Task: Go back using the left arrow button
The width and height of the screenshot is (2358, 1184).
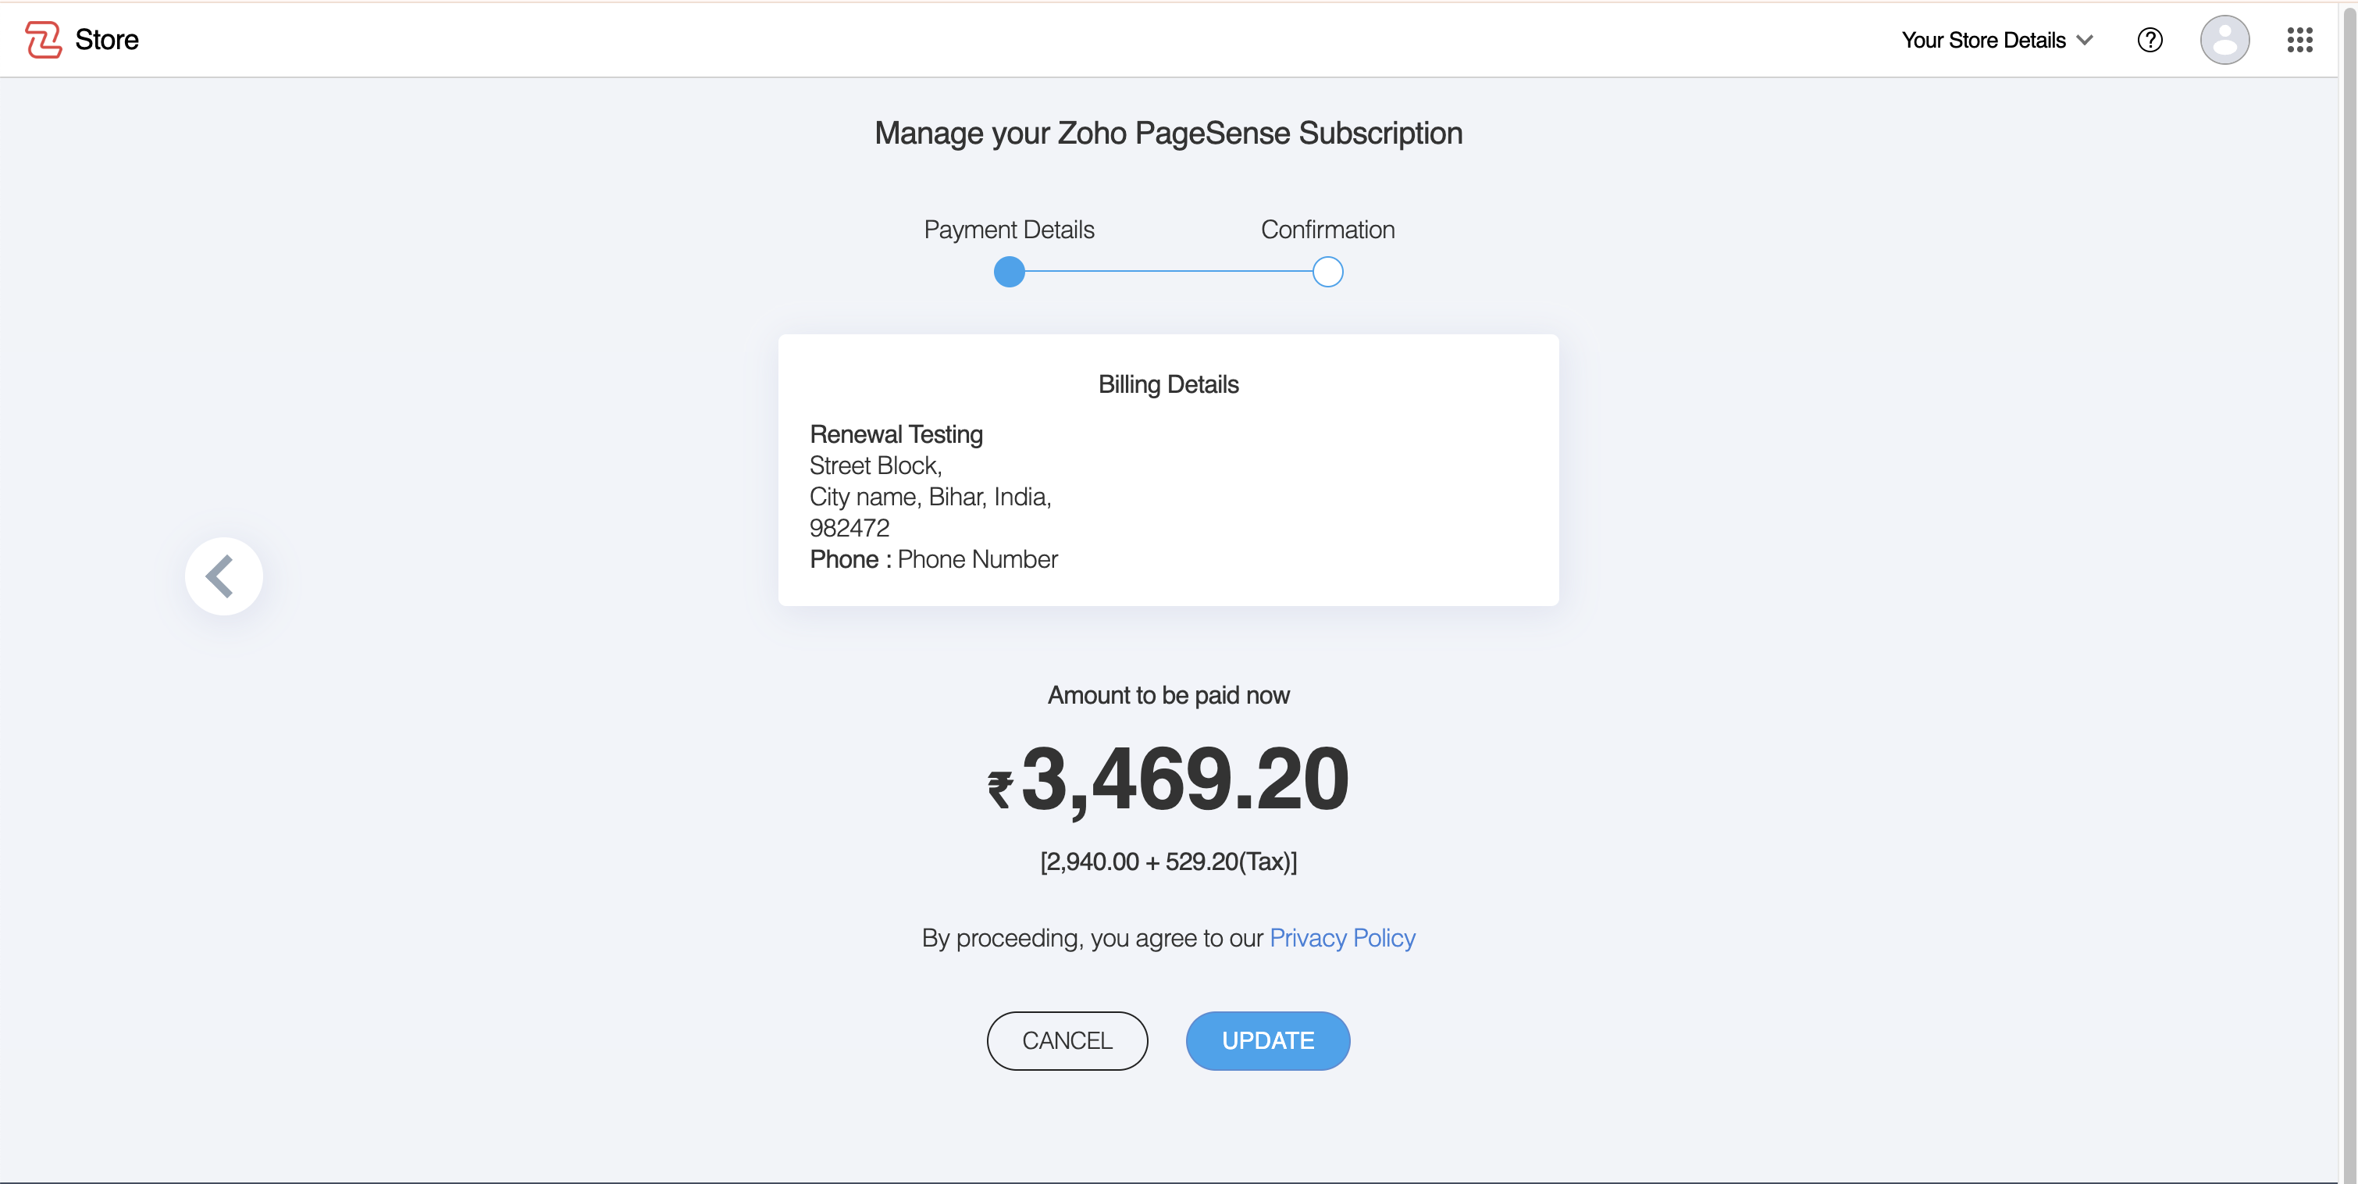Action: click(223, 576)
